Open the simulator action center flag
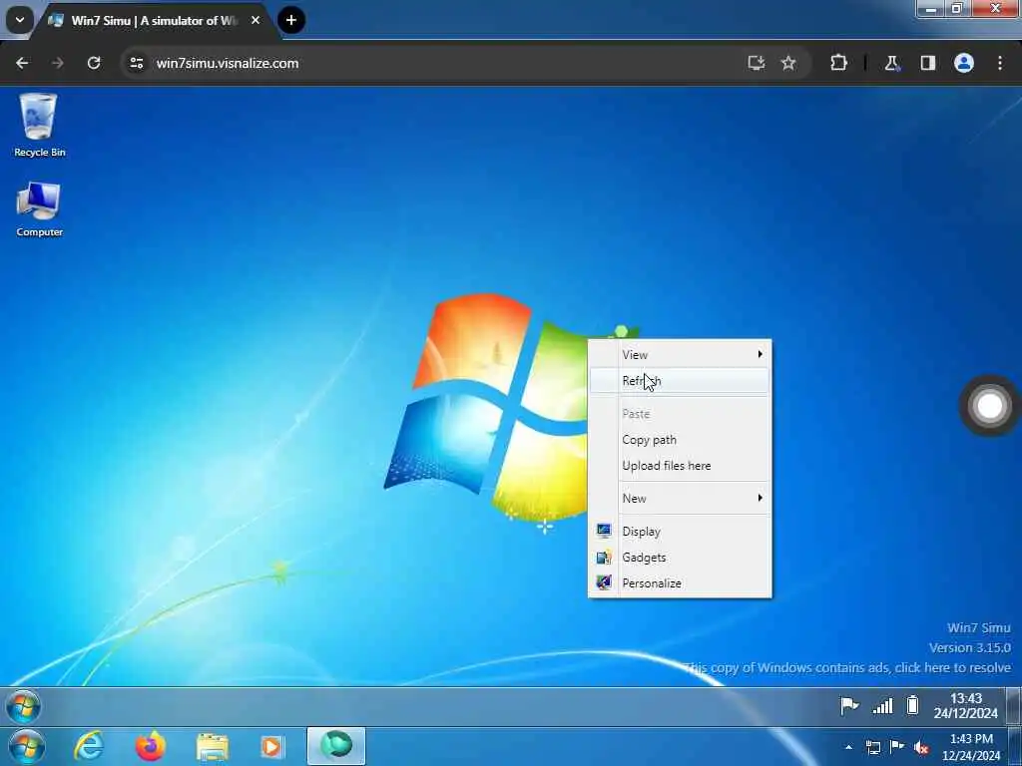1022x766 pixels. (x=848, y=705)
